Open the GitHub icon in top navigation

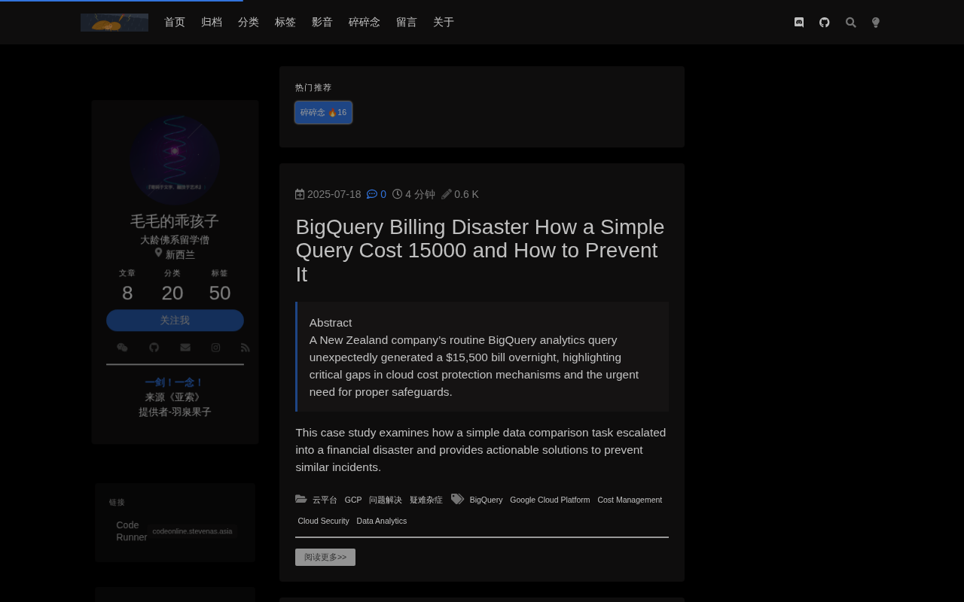point(825,23)
